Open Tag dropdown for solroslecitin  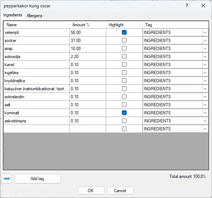coord(205,97)
